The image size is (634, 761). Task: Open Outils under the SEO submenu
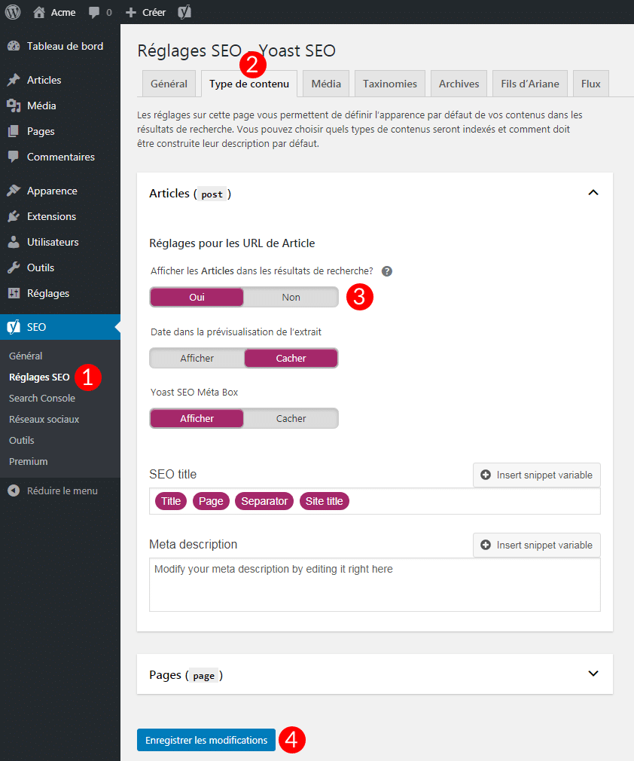point(22,440)
